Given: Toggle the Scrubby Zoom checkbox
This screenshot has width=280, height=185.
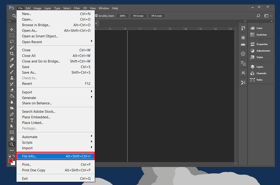Looking at the screenshot, I should [x=96, y=16].
